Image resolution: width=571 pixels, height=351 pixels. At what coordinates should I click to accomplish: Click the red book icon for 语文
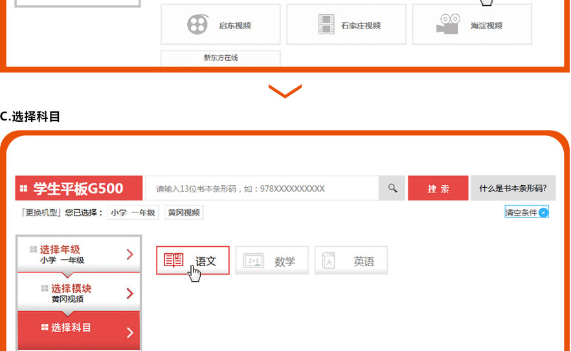click(174, 260)
